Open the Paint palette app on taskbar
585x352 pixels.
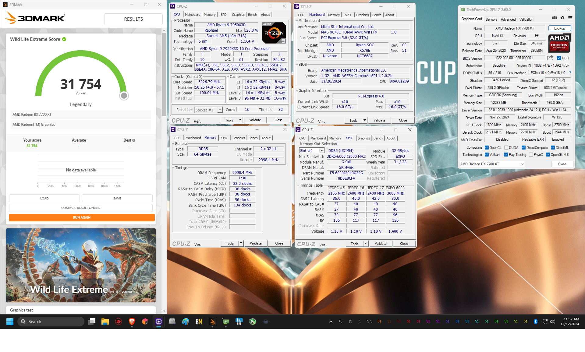coord(186,322)
